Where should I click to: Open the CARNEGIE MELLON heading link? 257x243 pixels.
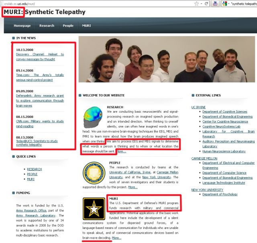[204, 158]
